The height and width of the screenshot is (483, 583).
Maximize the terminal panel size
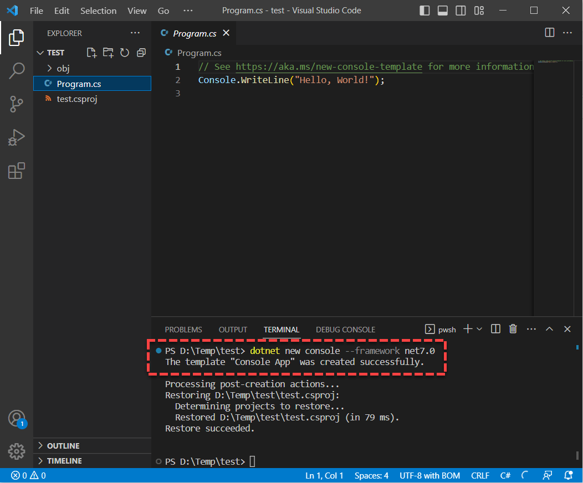[549, 329]
